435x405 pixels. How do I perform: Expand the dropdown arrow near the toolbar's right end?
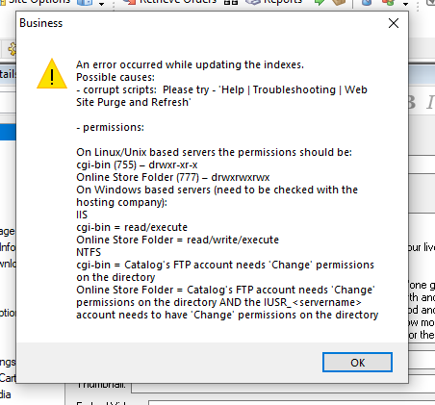405,4
